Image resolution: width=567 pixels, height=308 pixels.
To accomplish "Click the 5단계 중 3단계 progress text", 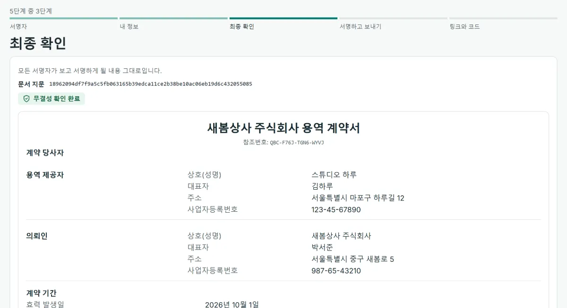I will point(31,11).
